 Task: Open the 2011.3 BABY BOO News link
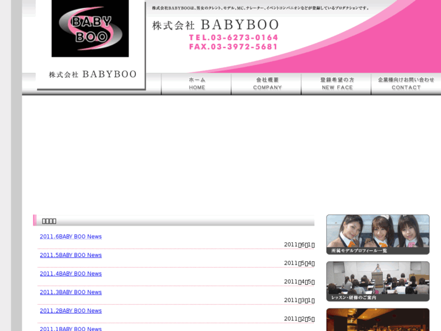tap(70, 292)
